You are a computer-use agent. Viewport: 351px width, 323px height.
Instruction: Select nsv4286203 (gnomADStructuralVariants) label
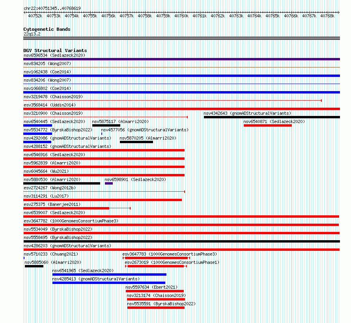[x=67, y=246]
